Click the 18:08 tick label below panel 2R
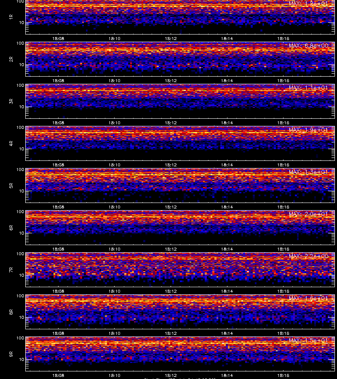 58,80
